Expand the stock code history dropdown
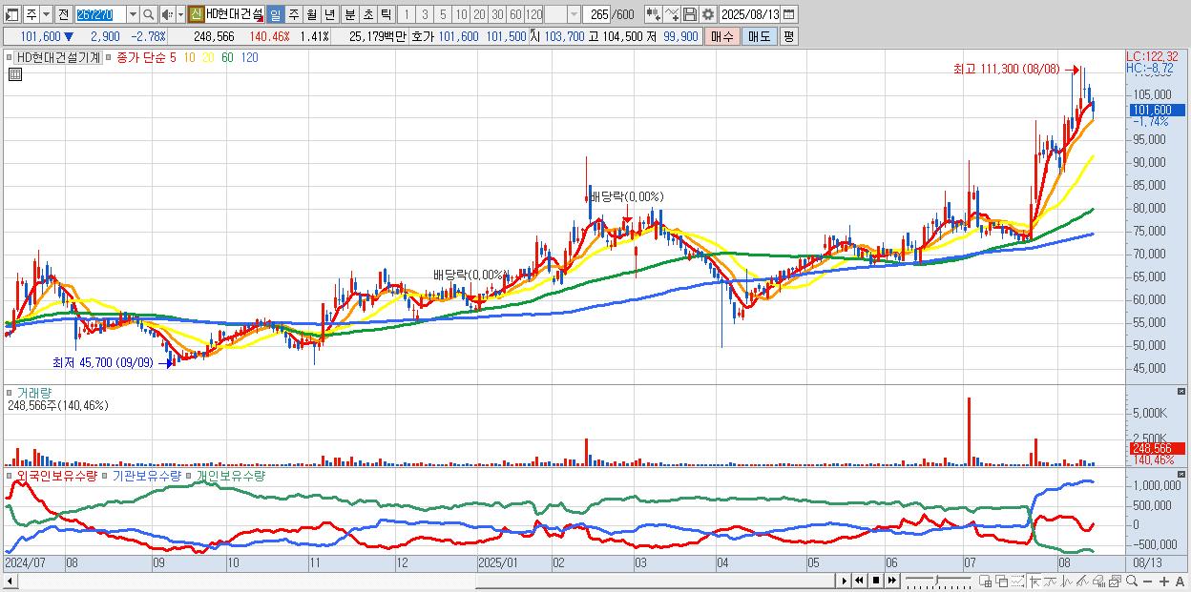 point(133,14)
